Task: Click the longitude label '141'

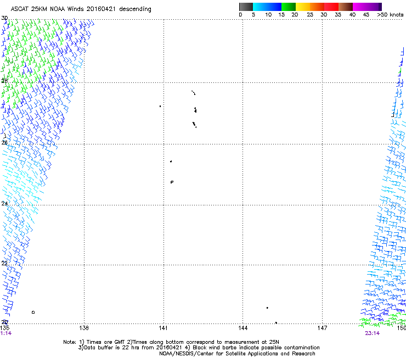Action: [163, 328]
